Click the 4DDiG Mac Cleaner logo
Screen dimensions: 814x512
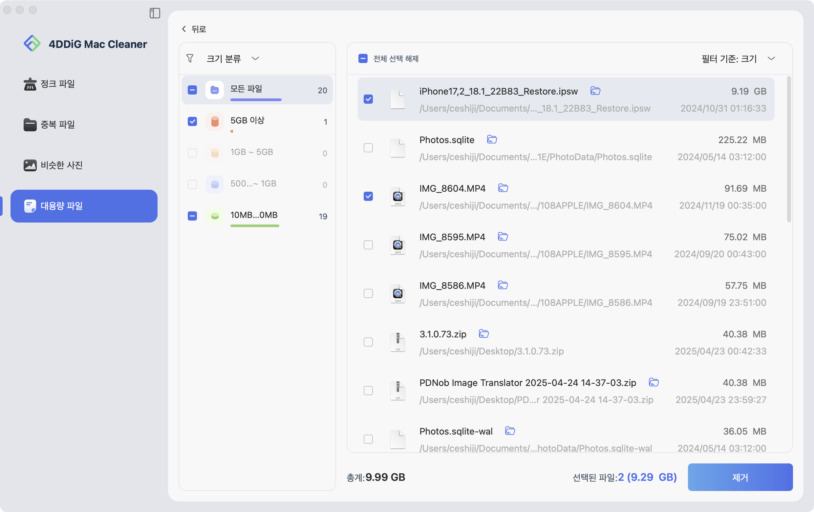pos(32,43)
